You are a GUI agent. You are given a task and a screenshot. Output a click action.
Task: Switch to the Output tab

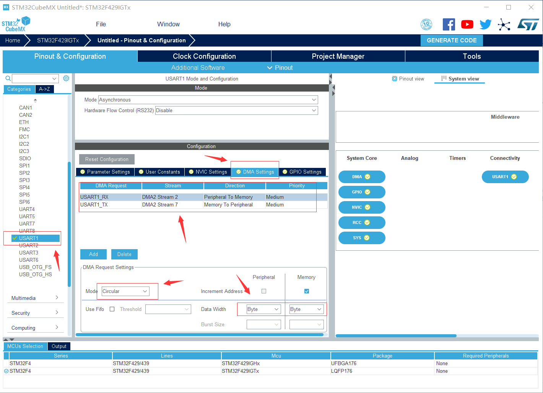click(x=59, y=346)
